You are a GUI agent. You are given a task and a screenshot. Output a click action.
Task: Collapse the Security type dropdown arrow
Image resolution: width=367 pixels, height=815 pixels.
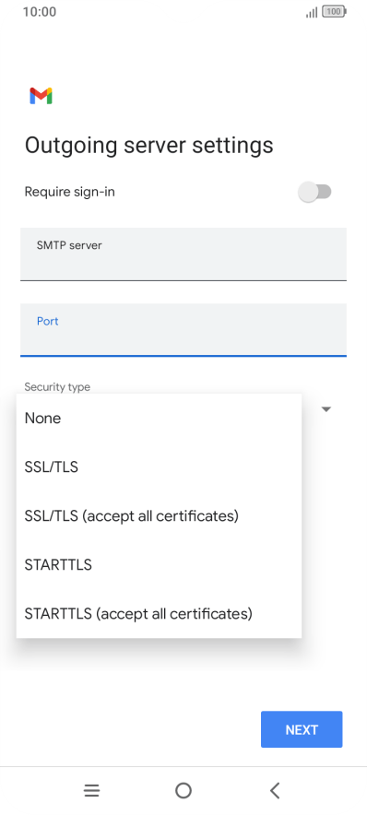tap(326, 409)
